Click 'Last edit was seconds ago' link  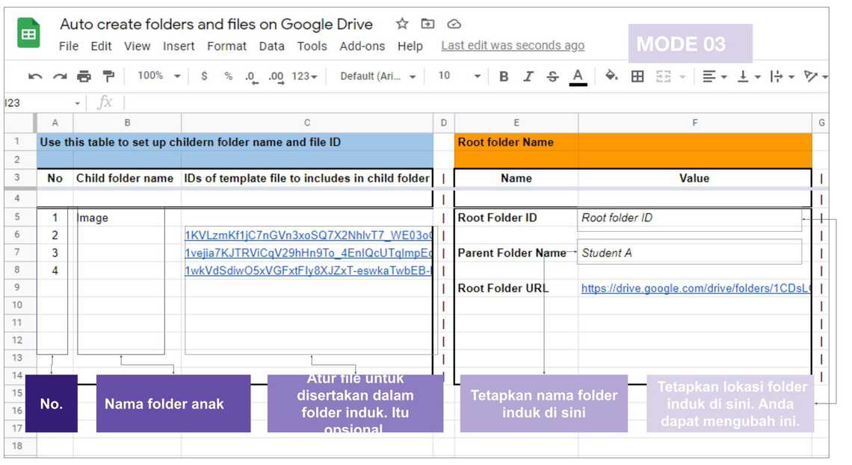[x=513, y=46]
